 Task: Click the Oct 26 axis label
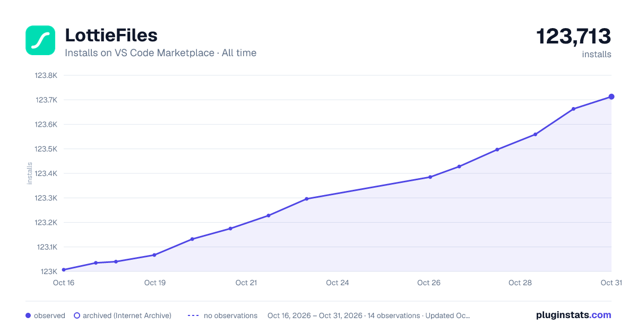[429, 283]
